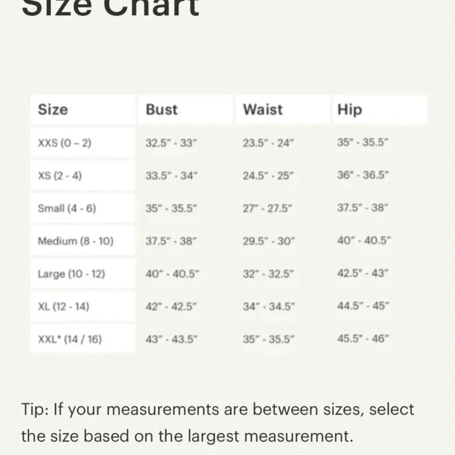455x455 pixels.
Task: Click the XS hip value 36" - 36.5"
Action: click(x=363, y=176)
